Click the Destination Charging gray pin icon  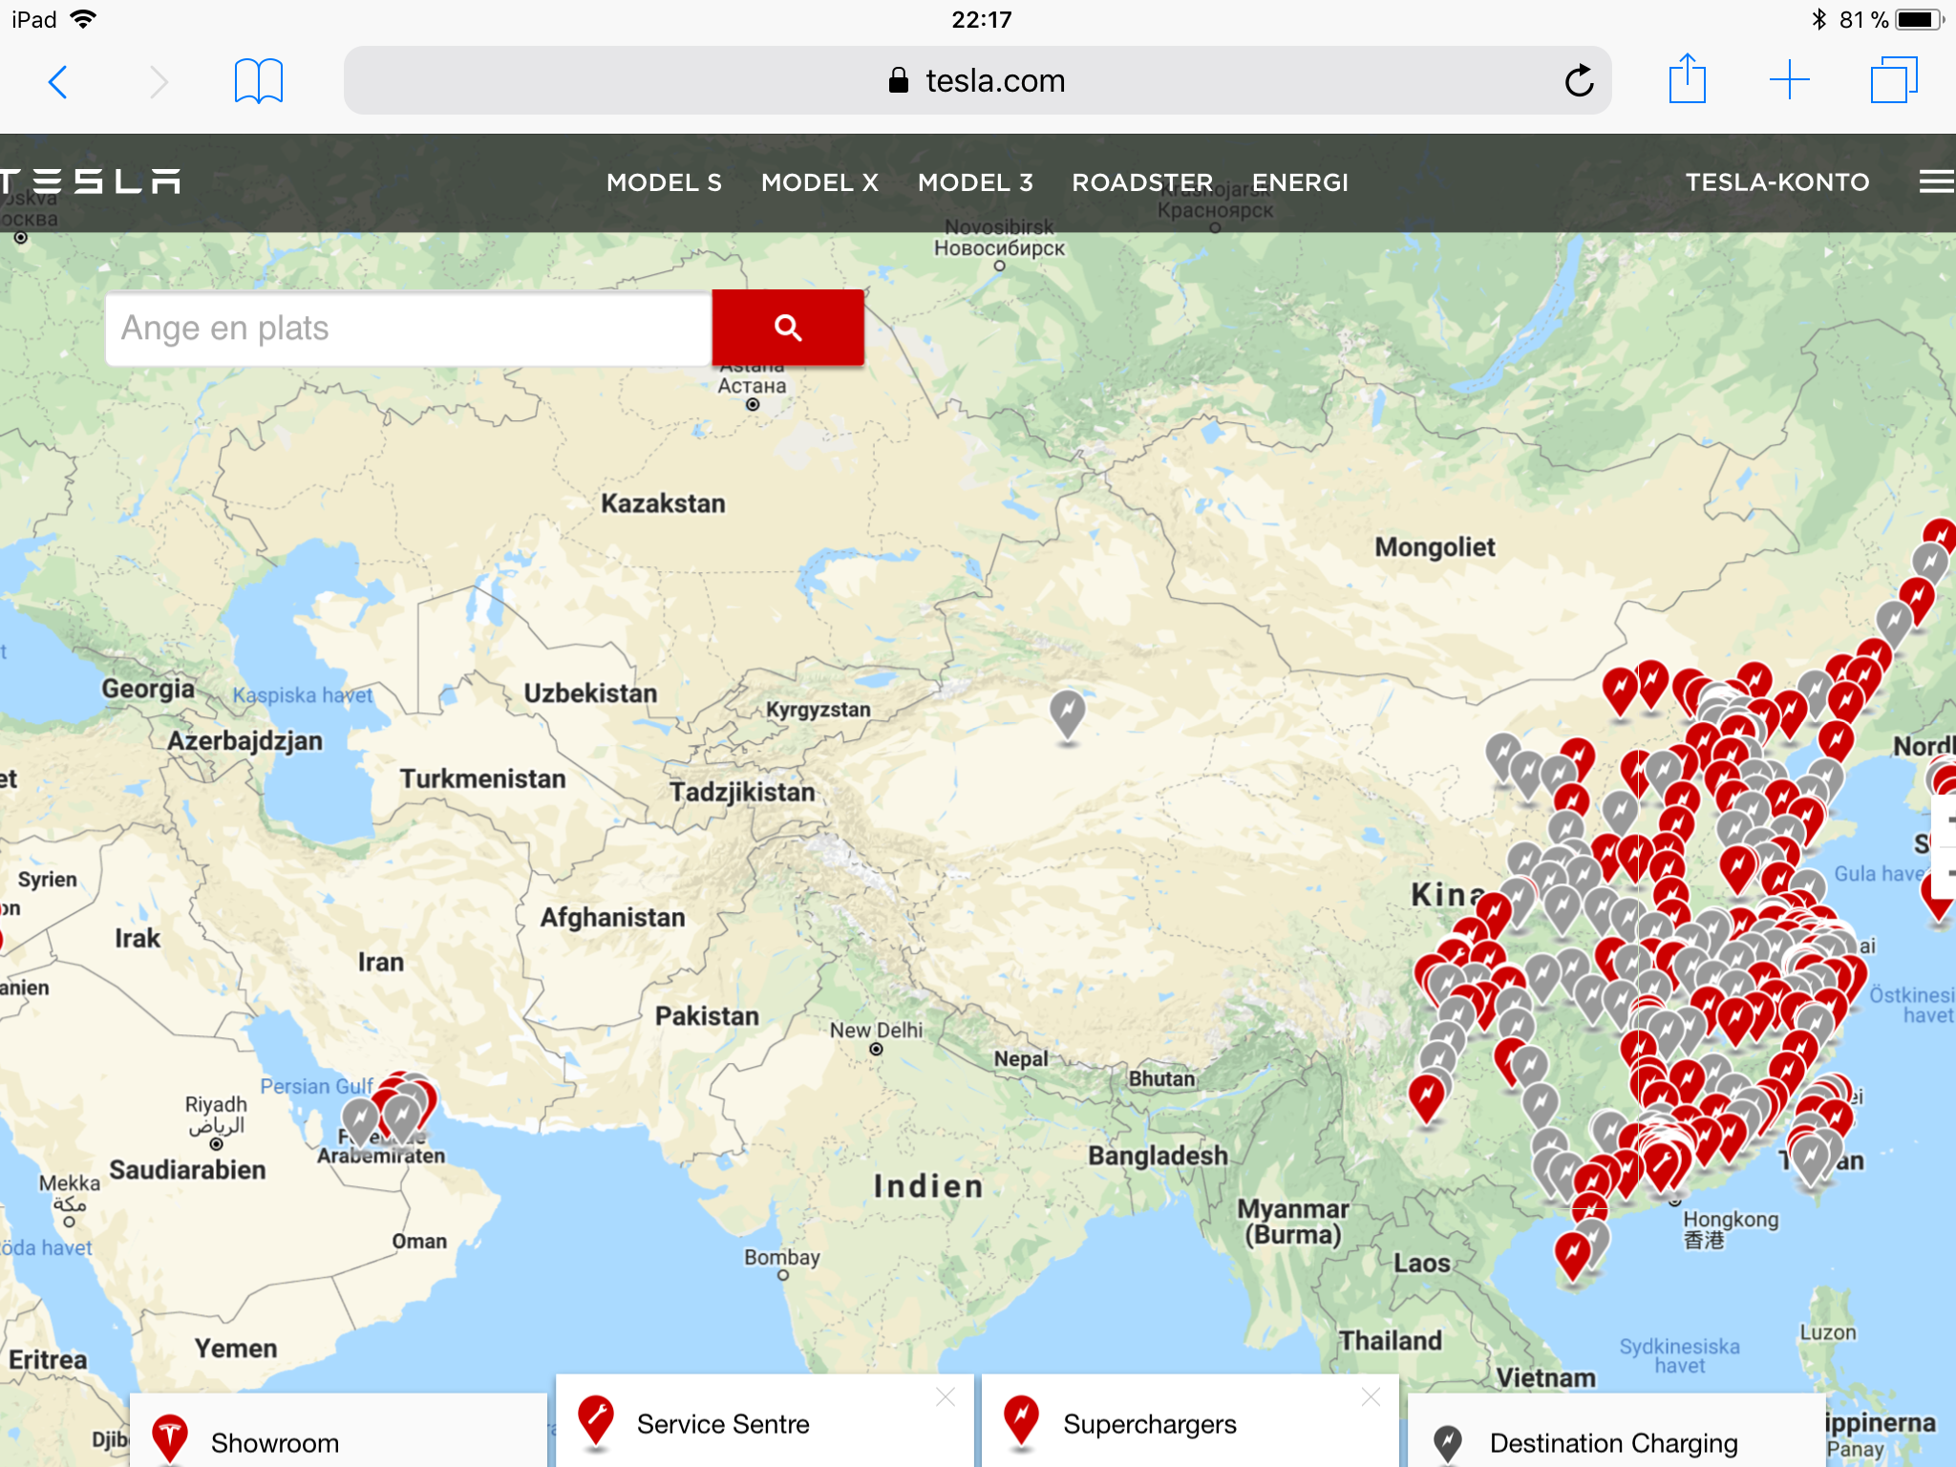1448,1444
